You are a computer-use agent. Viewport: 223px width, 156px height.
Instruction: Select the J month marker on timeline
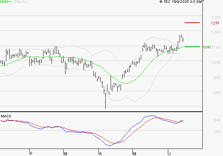click(169, 154)
